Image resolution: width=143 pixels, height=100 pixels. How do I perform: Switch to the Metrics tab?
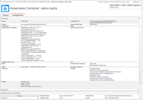coord(6,15)
